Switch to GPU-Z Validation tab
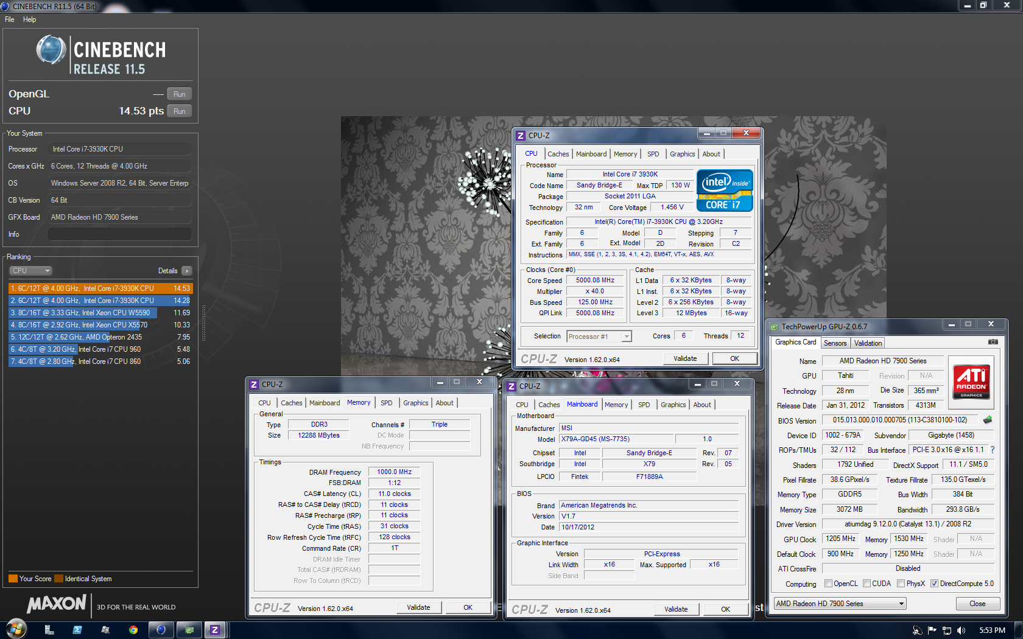 coord(868,343)
